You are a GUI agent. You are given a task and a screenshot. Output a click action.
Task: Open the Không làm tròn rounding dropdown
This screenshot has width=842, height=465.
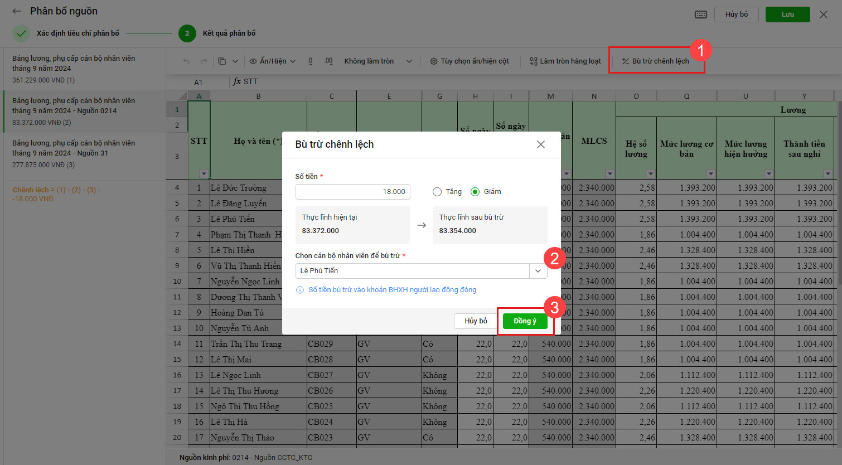pos(378,61)
